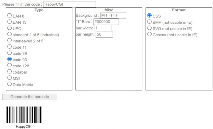Click the '"1" Bars :' label

pyautogui.click(x=84, y=22)
